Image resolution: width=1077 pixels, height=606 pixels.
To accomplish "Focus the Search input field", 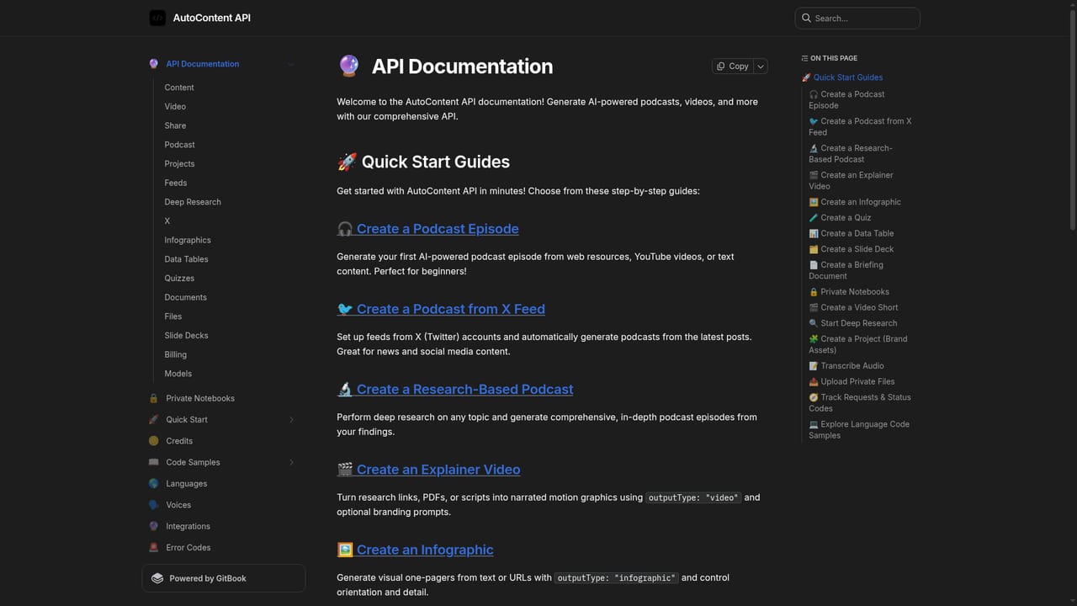I will pyautogui.click(x=857, y=18).
